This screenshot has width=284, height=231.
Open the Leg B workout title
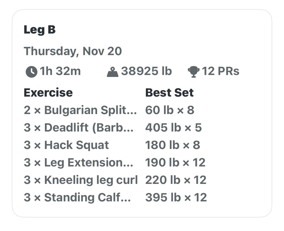[x=39, y=30]
